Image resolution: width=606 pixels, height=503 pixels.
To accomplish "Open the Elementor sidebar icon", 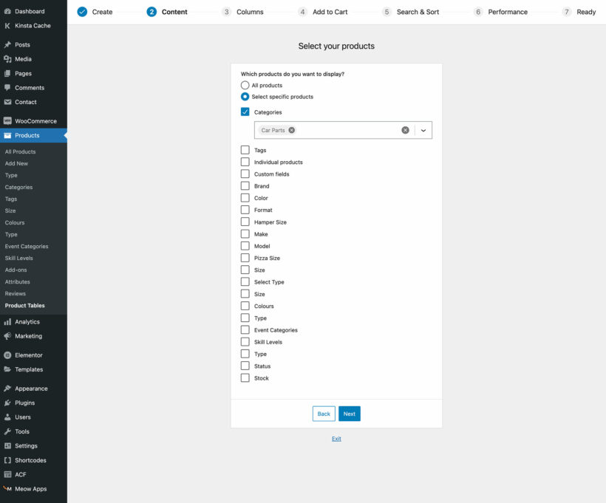I will [x=8, y=355].
